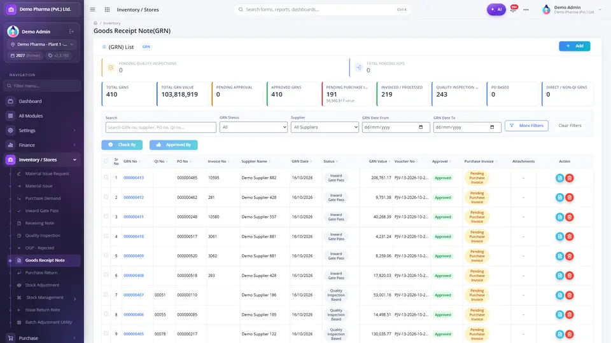The height and width of the screenshot is (343, 611).
Task: Open the apps grid icon
Action: (x=107, y=10)
